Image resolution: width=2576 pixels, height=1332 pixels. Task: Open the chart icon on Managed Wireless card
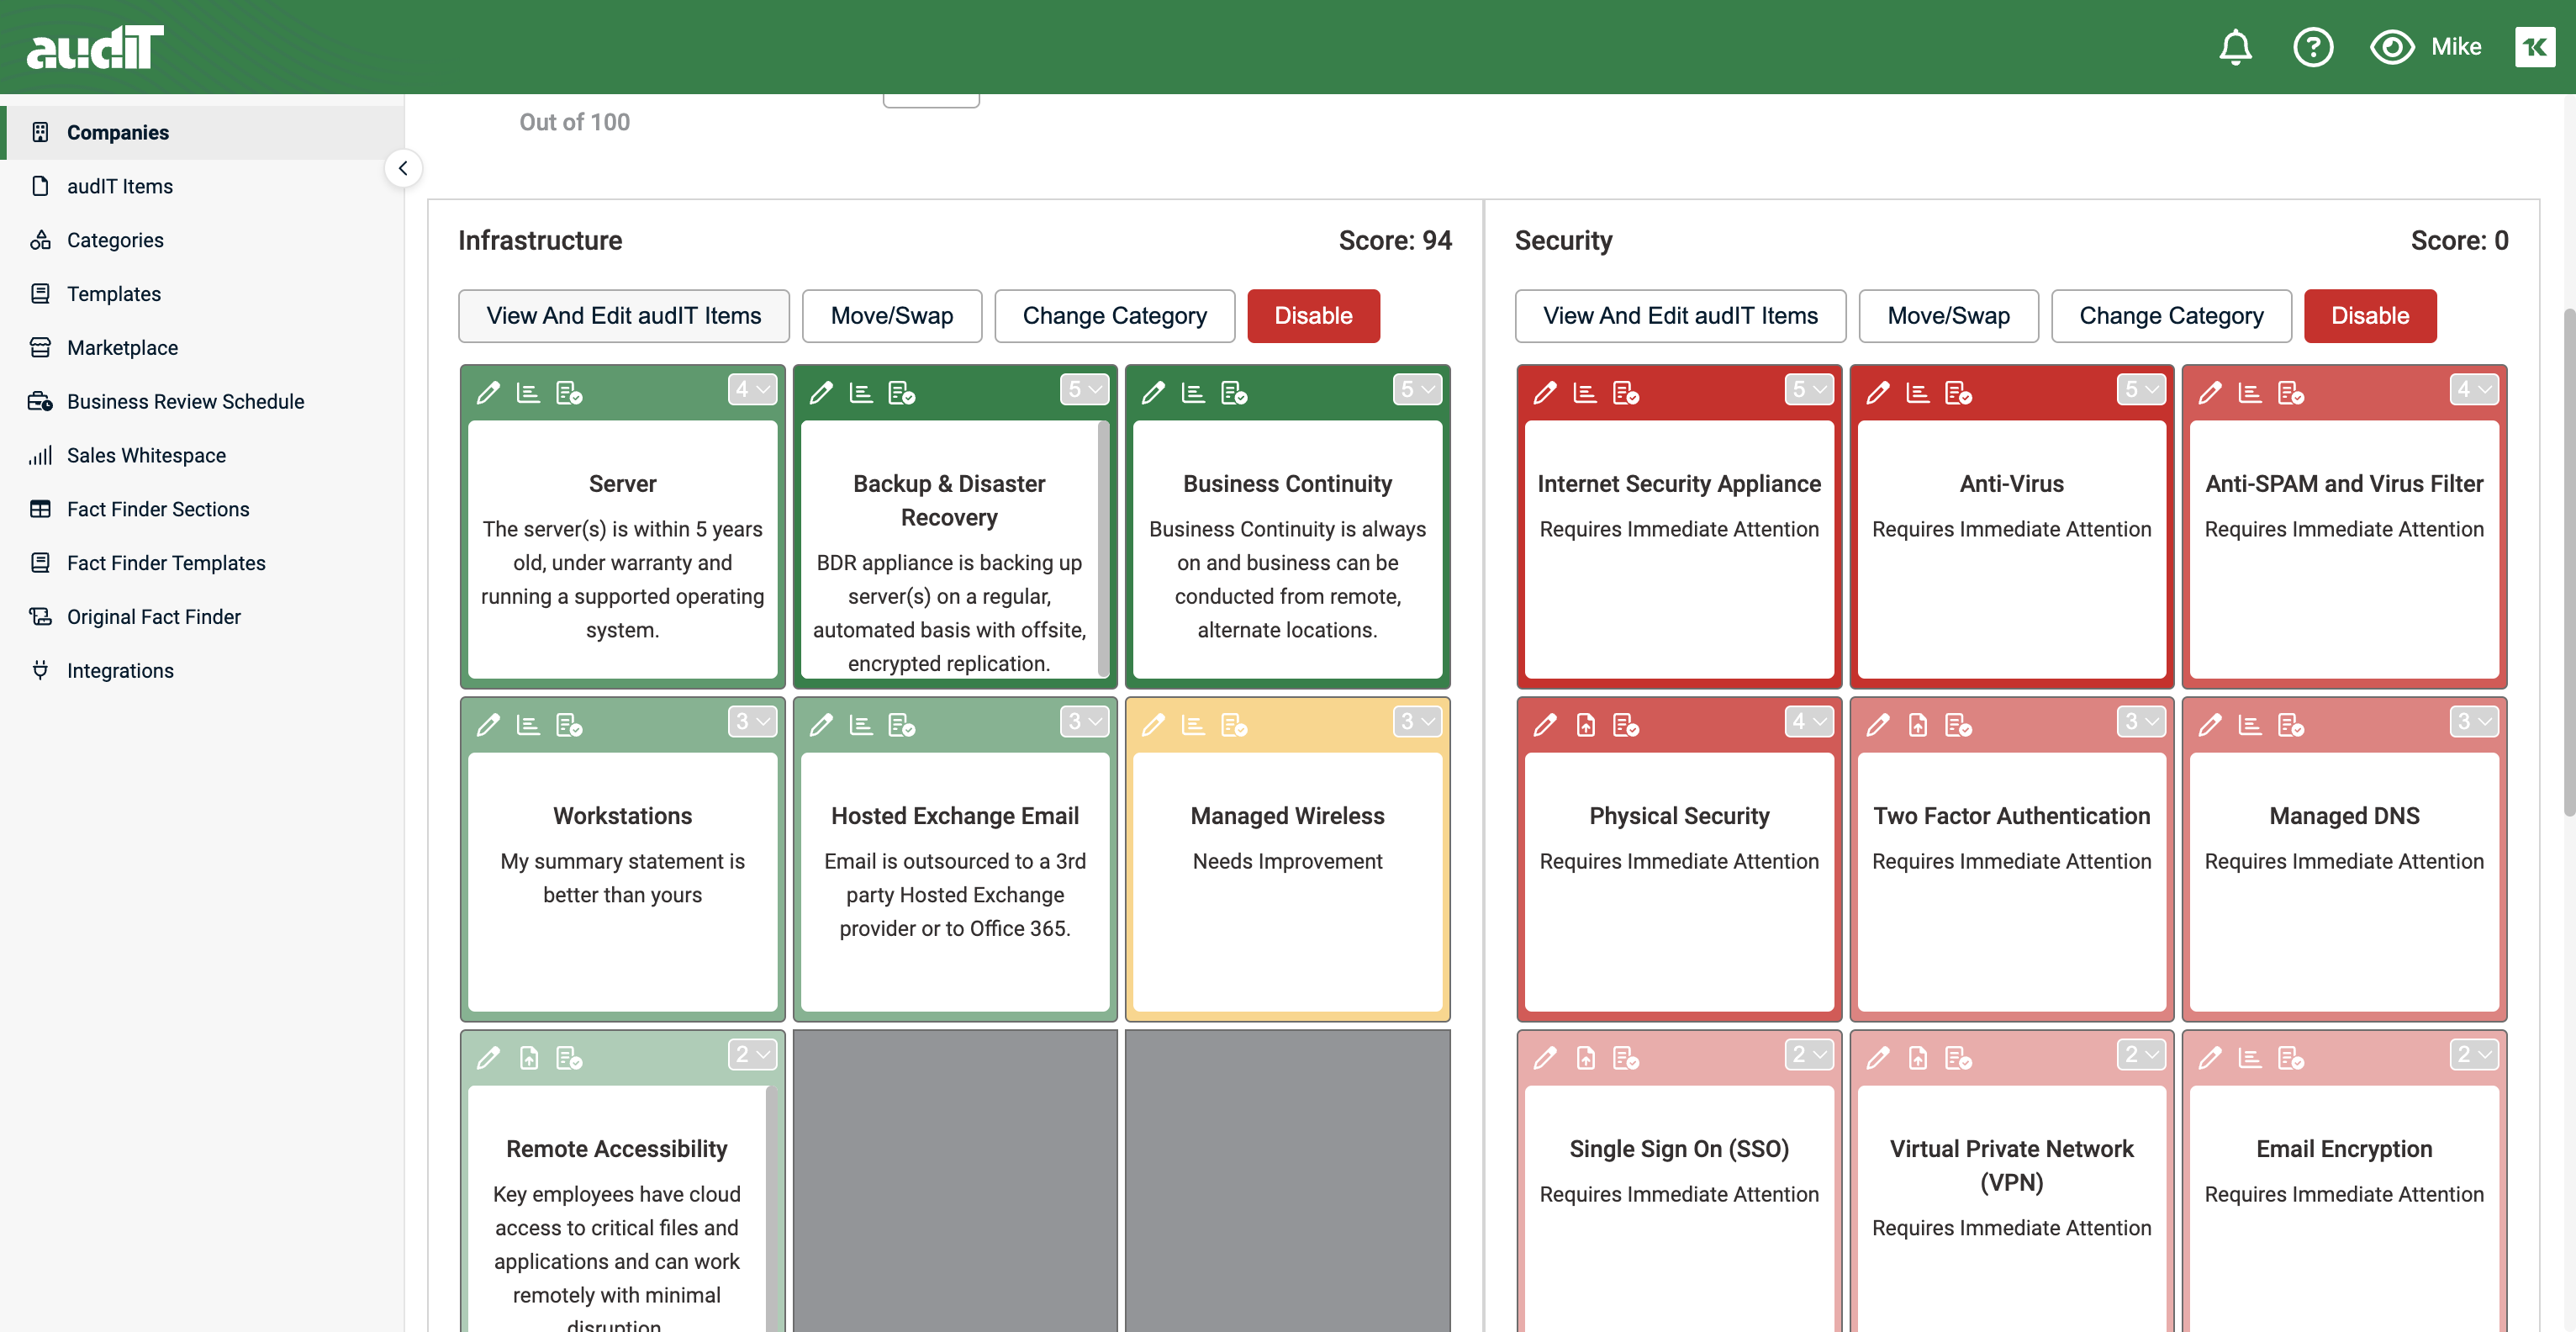point(1193,724)
